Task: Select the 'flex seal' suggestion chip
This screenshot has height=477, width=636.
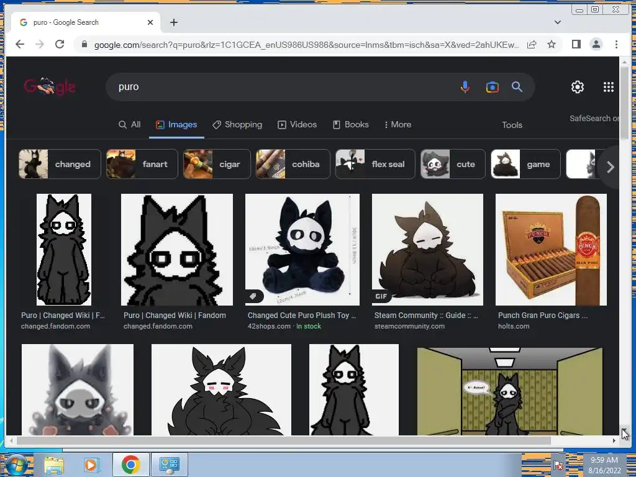Action: tap(375, 164)
